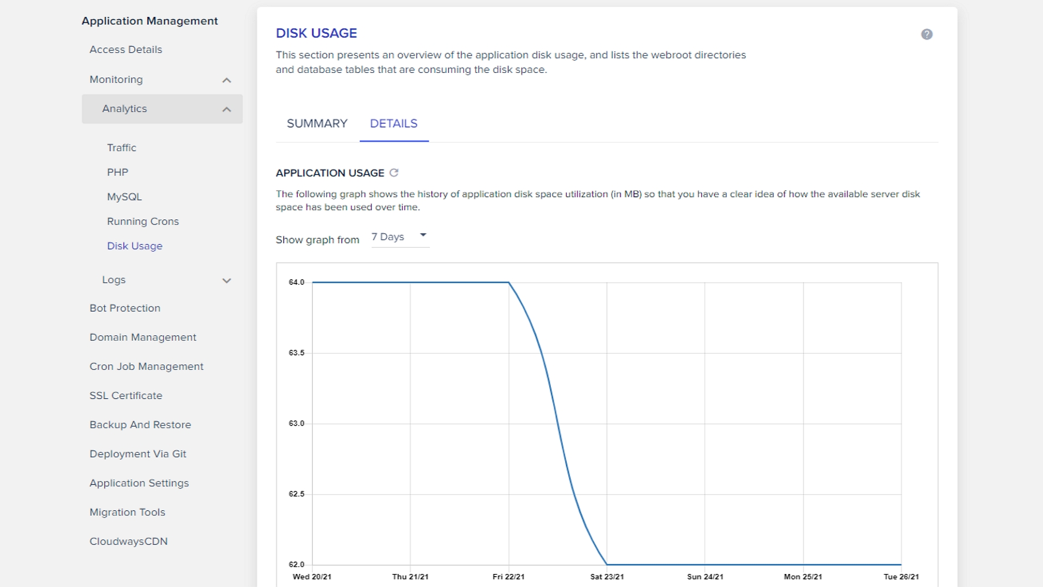Open the Traffic analytics section

pyautogui.click(x=121, y=148)
